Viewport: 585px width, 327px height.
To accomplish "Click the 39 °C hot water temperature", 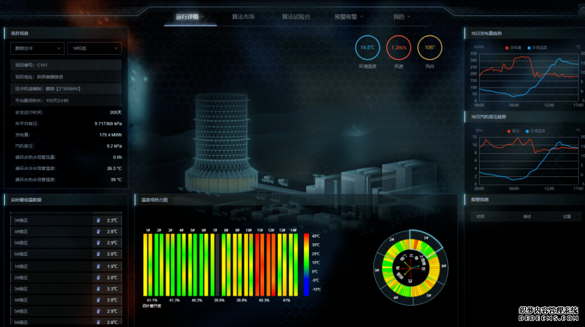I will coord(116,180).
